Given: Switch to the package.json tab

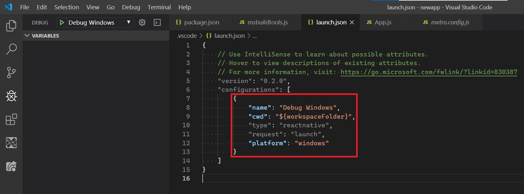Looking at the screenshot, I should click(201, 22).
